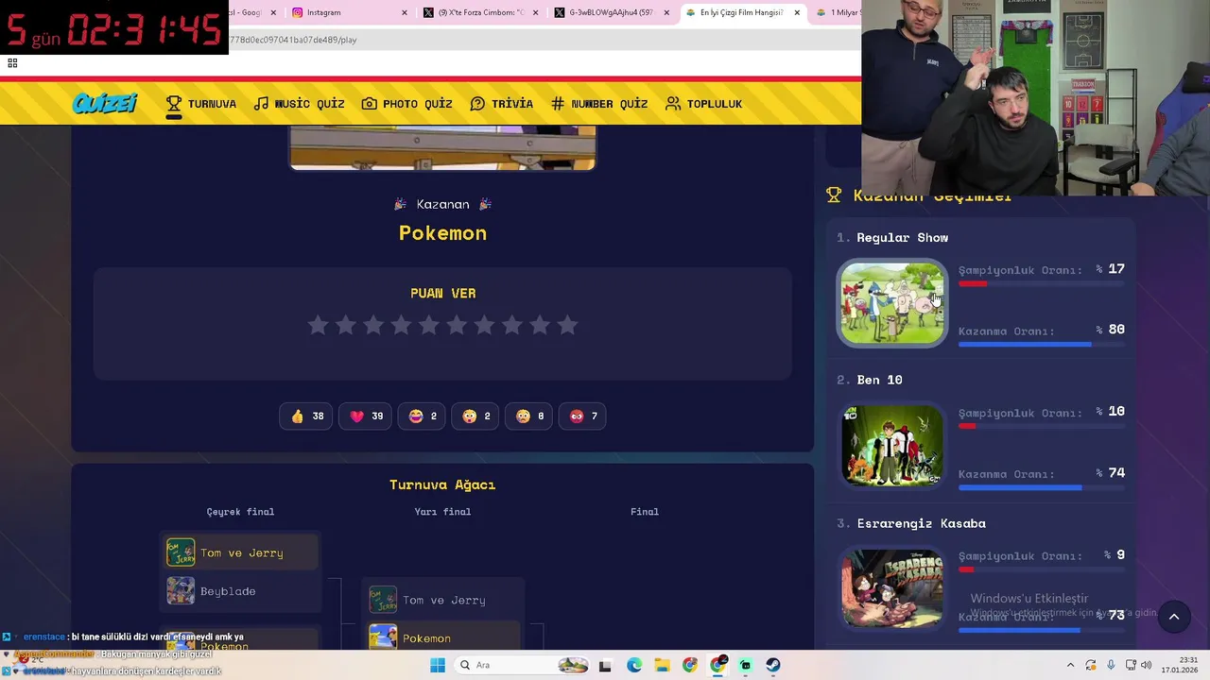Click the Ben 10 title
The width and height of the screenshot is (1210, 680).
click(x=879, y=380)
